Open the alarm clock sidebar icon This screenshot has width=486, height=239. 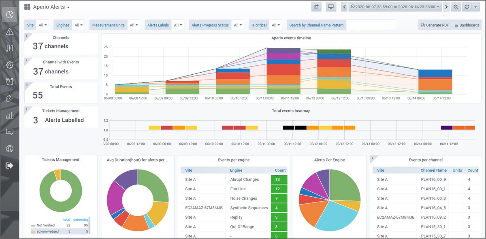point(10,82)
